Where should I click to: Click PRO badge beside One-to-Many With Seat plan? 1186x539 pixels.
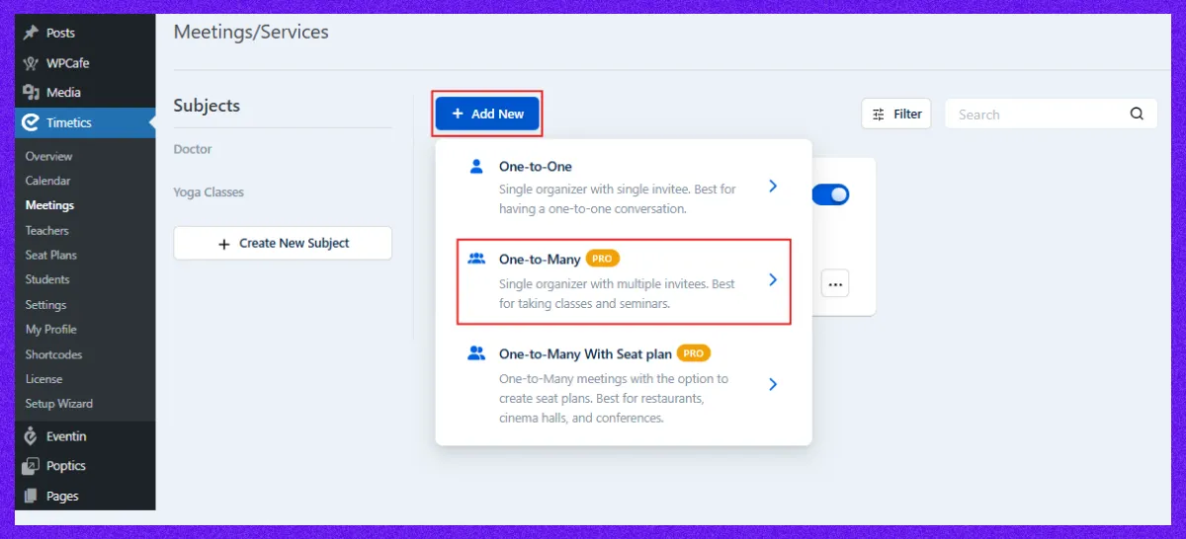694,352
